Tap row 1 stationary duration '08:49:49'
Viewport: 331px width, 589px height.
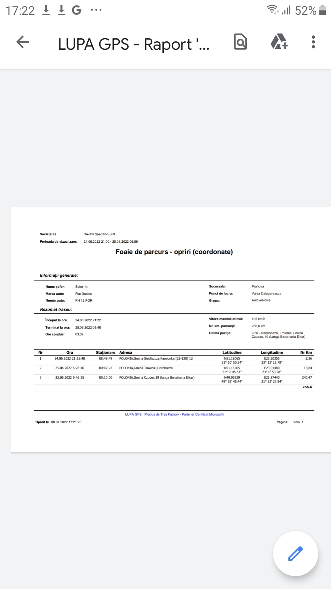pyautogui.click(x=105, y=358)
